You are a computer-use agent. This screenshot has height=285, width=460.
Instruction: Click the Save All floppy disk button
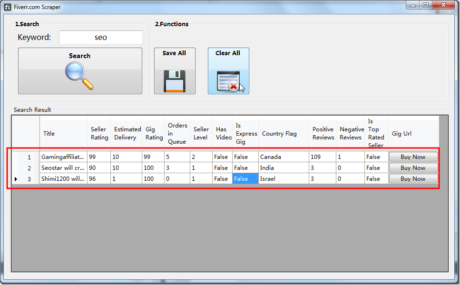pyautogui.click(x=175, y=71)
